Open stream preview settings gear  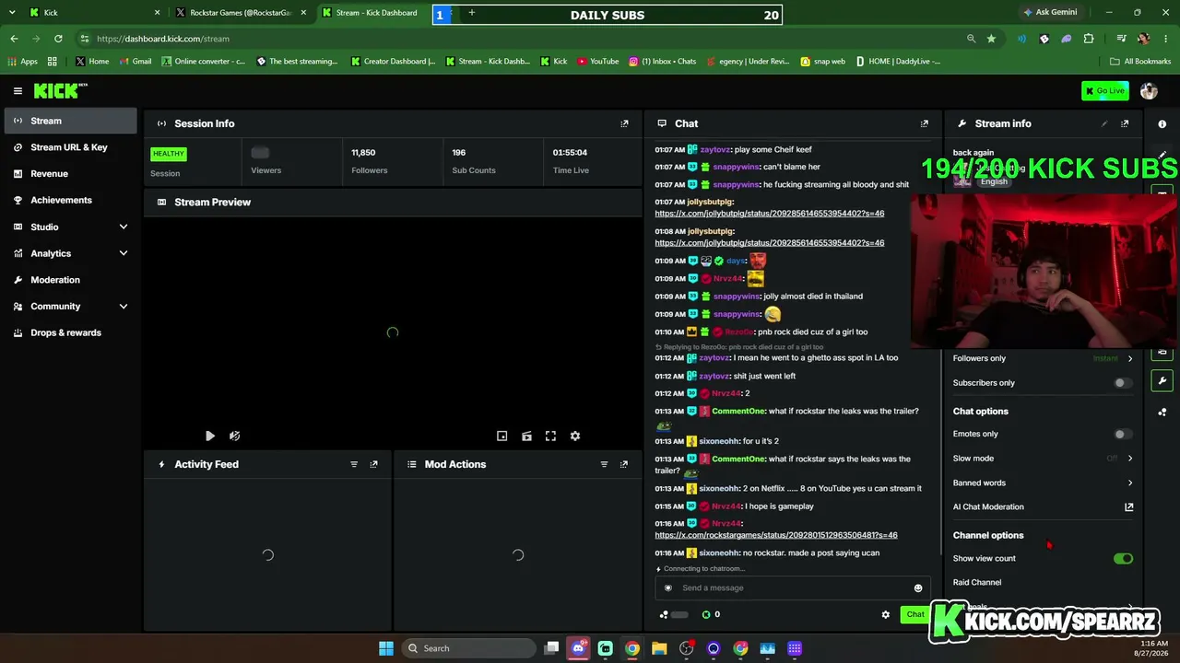click(x=575, y=436)
